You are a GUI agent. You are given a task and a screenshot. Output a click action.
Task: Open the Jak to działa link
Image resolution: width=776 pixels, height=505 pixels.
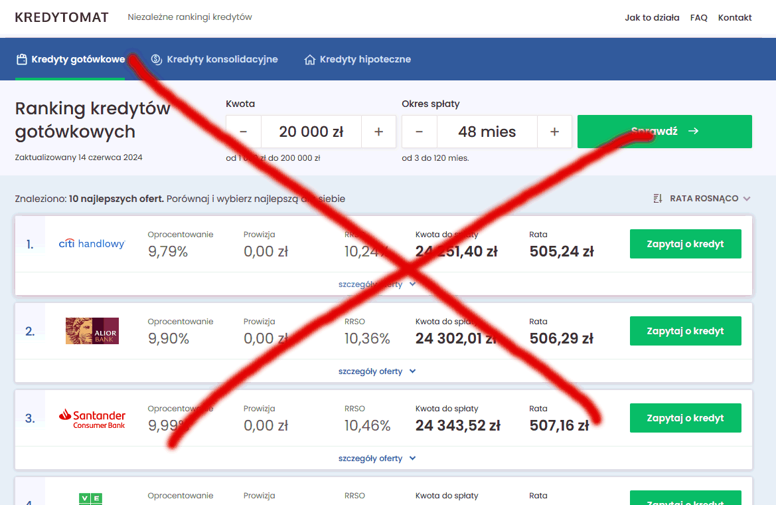click(652, 17)
